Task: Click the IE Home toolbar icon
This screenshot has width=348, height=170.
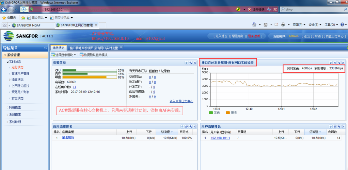Action: [x=254, y=24]
